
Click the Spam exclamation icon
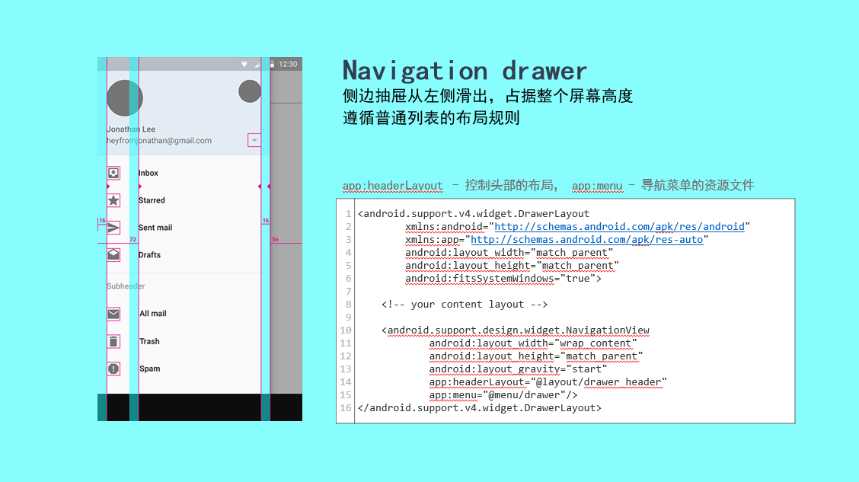pyautogui.click(x=113, y=369)
